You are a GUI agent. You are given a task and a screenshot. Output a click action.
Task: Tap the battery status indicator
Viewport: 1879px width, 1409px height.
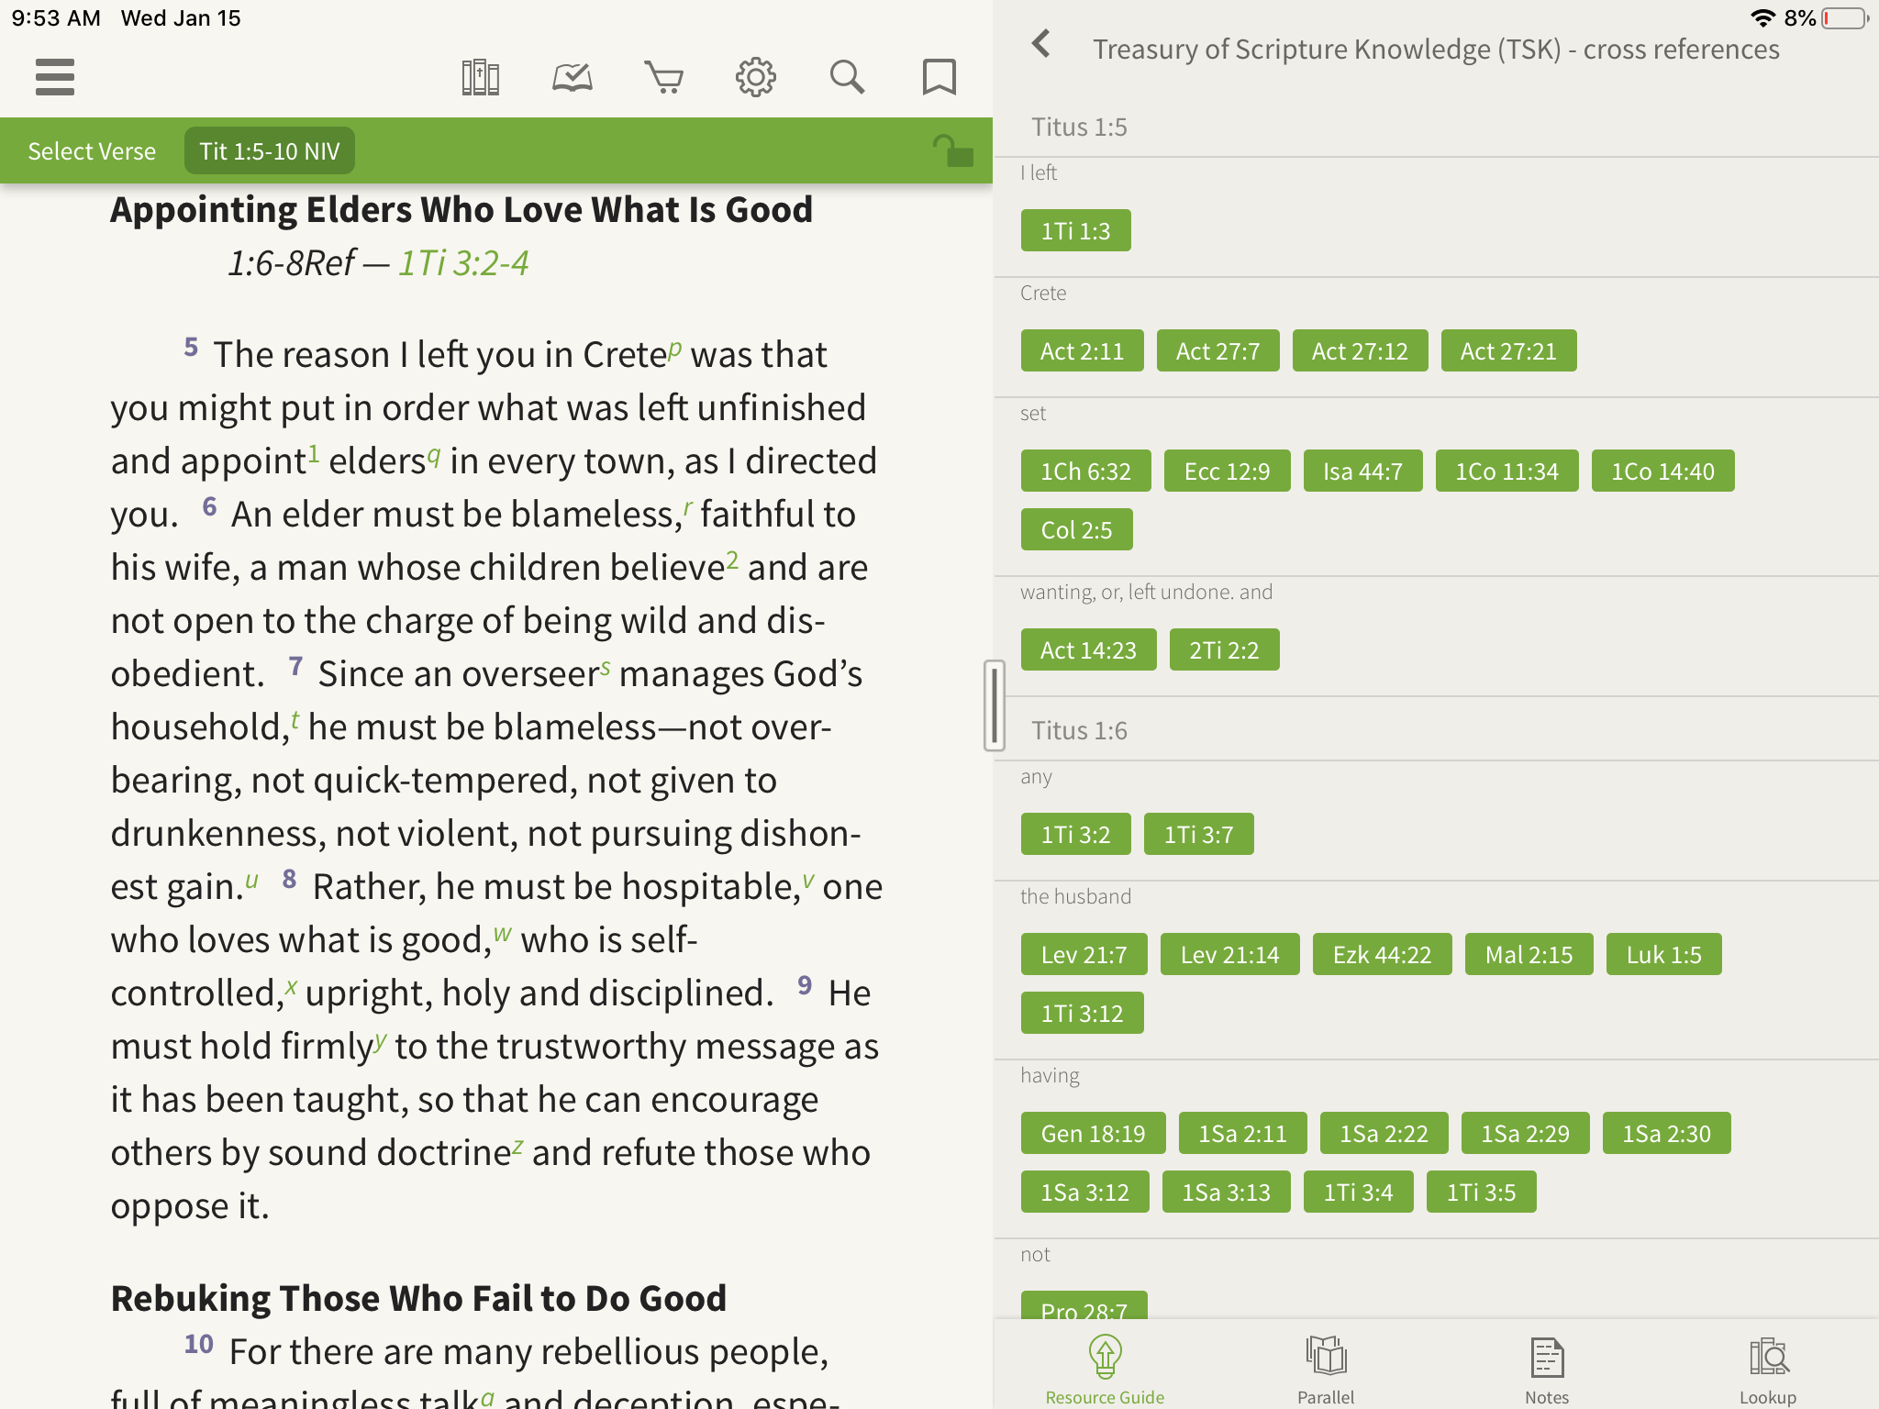1845,17
